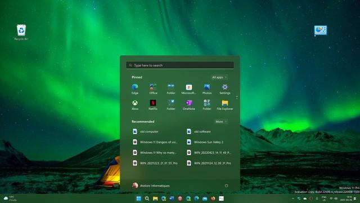
Task: Launch OneNote from pinned apps
Action: 189,105
